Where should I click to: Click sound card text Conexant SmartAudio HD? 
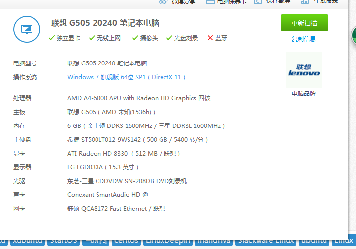tap(108, 195)
